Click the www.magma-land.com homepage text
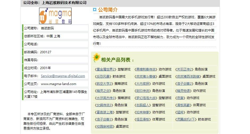250x134 pixels. point(59,84)
